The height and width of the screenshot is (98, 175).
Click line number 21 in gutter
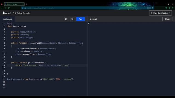pos(4,79)
